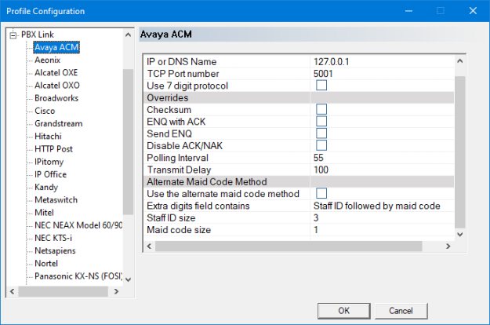
Task: Pick the IP Office entry
Action: click(53, 174)
